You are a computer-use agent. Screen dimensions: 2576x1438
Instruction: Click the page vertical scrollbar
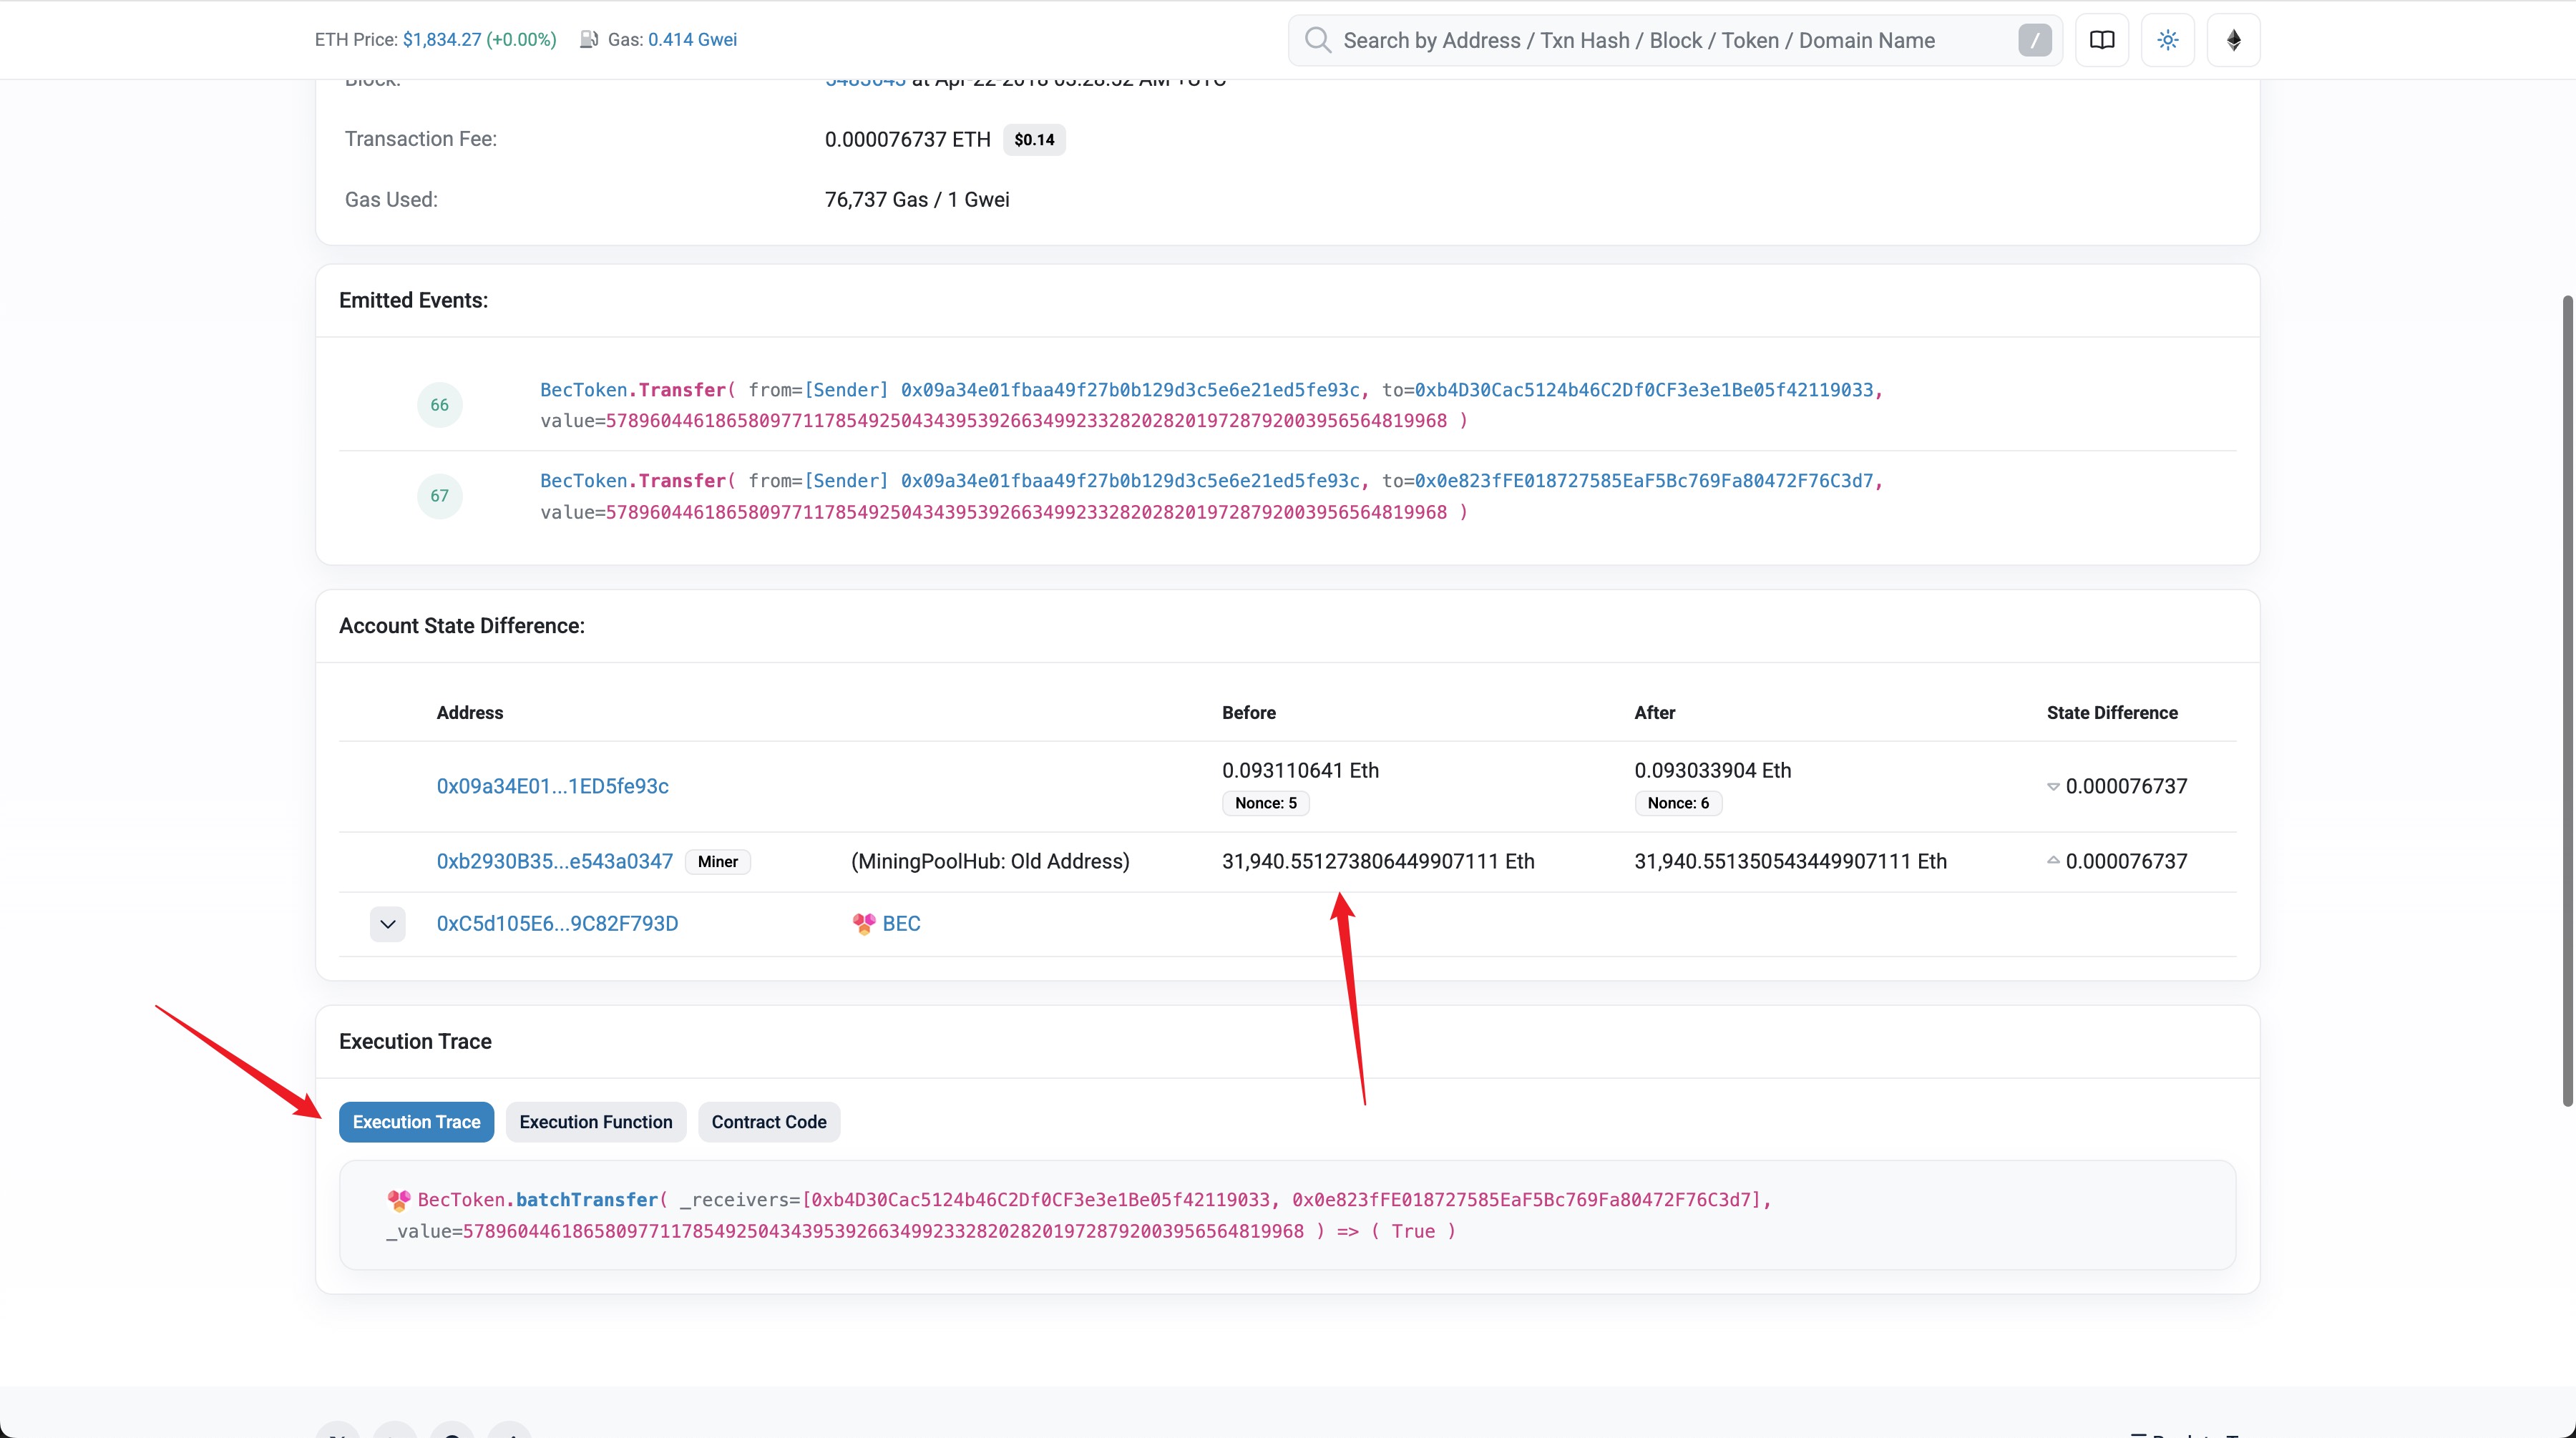pyautogui.click(x=2567, y=700)
